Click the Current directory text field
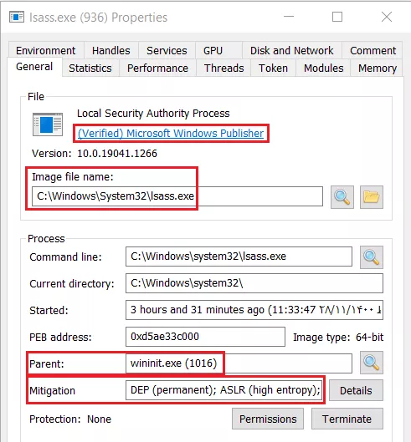Viewport: 411px width, 442px height. coord(254,283)
